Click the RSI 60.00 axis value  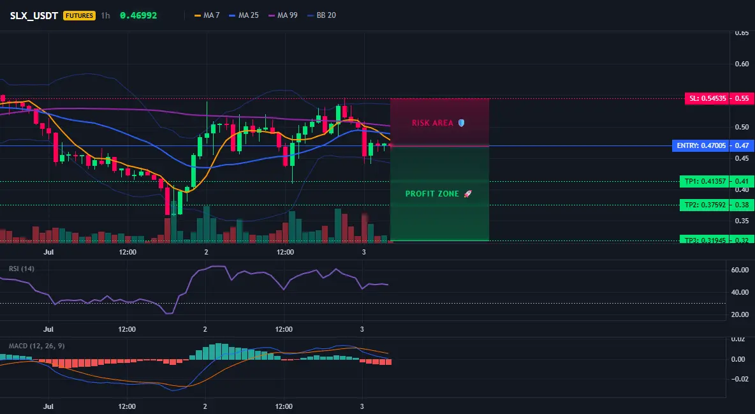click(x=739, y=270)
